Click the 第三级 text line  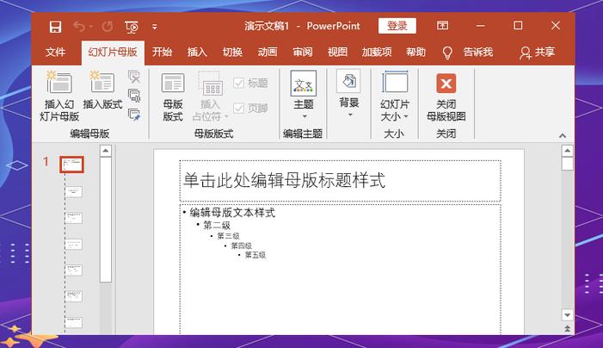229,236
